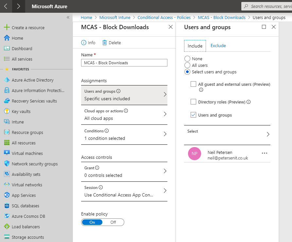Expand the Session controls chevron
This screenshot has width=292, height=242.
[165, 191]
